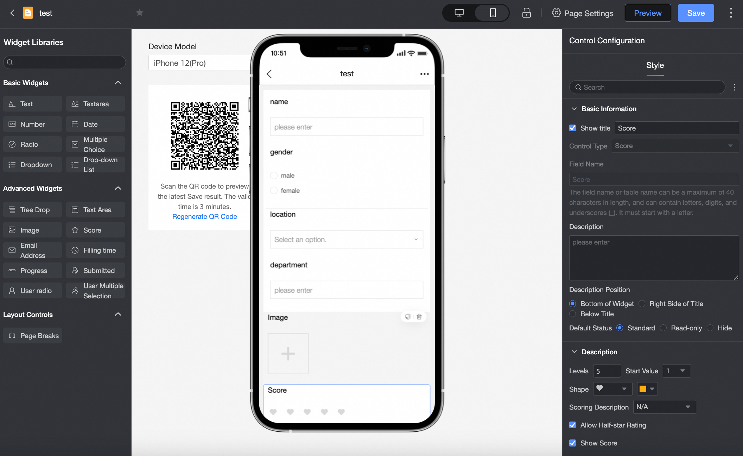
Task: Delete the Image widget with trash icon
Action: pos(419,317)
